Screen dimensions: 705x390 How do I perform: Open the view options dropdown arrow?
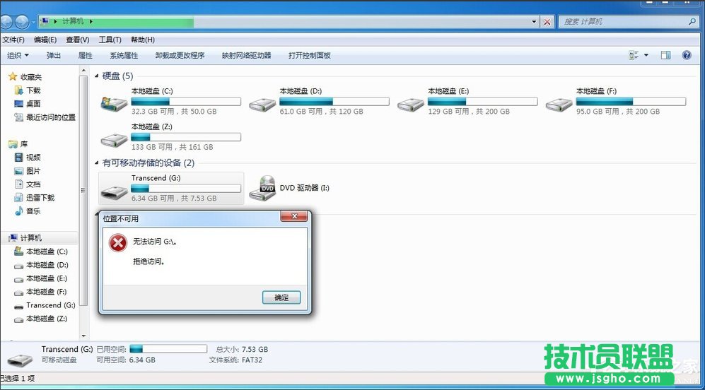(646, 55)
